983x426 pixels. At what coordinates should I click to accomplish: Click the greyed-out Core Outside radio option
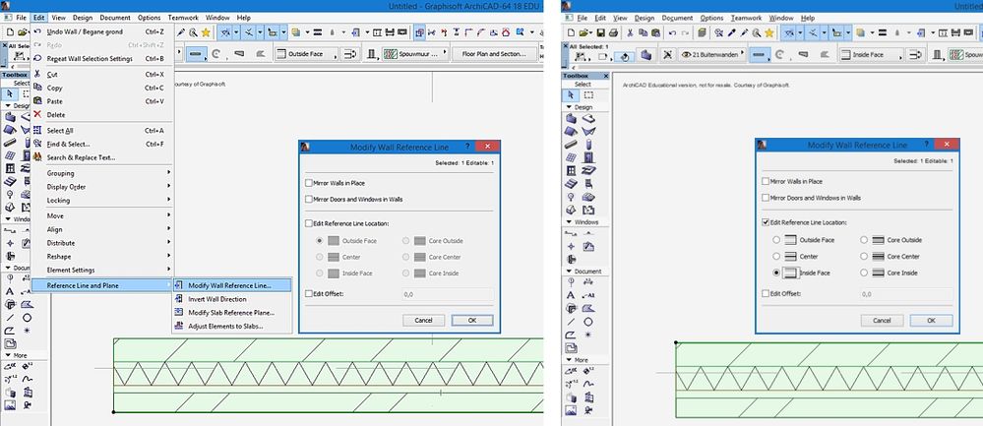[406, 241]
